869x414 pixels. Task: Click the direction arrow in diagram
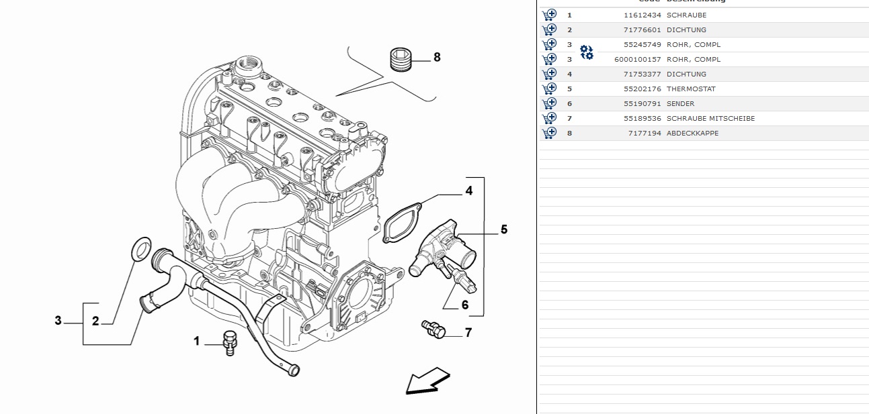click(427, 380)
